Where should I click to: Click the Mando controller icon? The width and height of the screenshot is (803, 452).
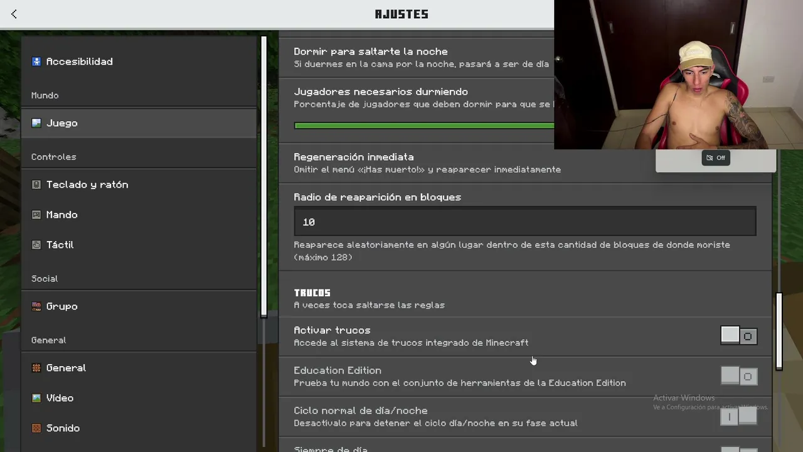click(36, 215)
